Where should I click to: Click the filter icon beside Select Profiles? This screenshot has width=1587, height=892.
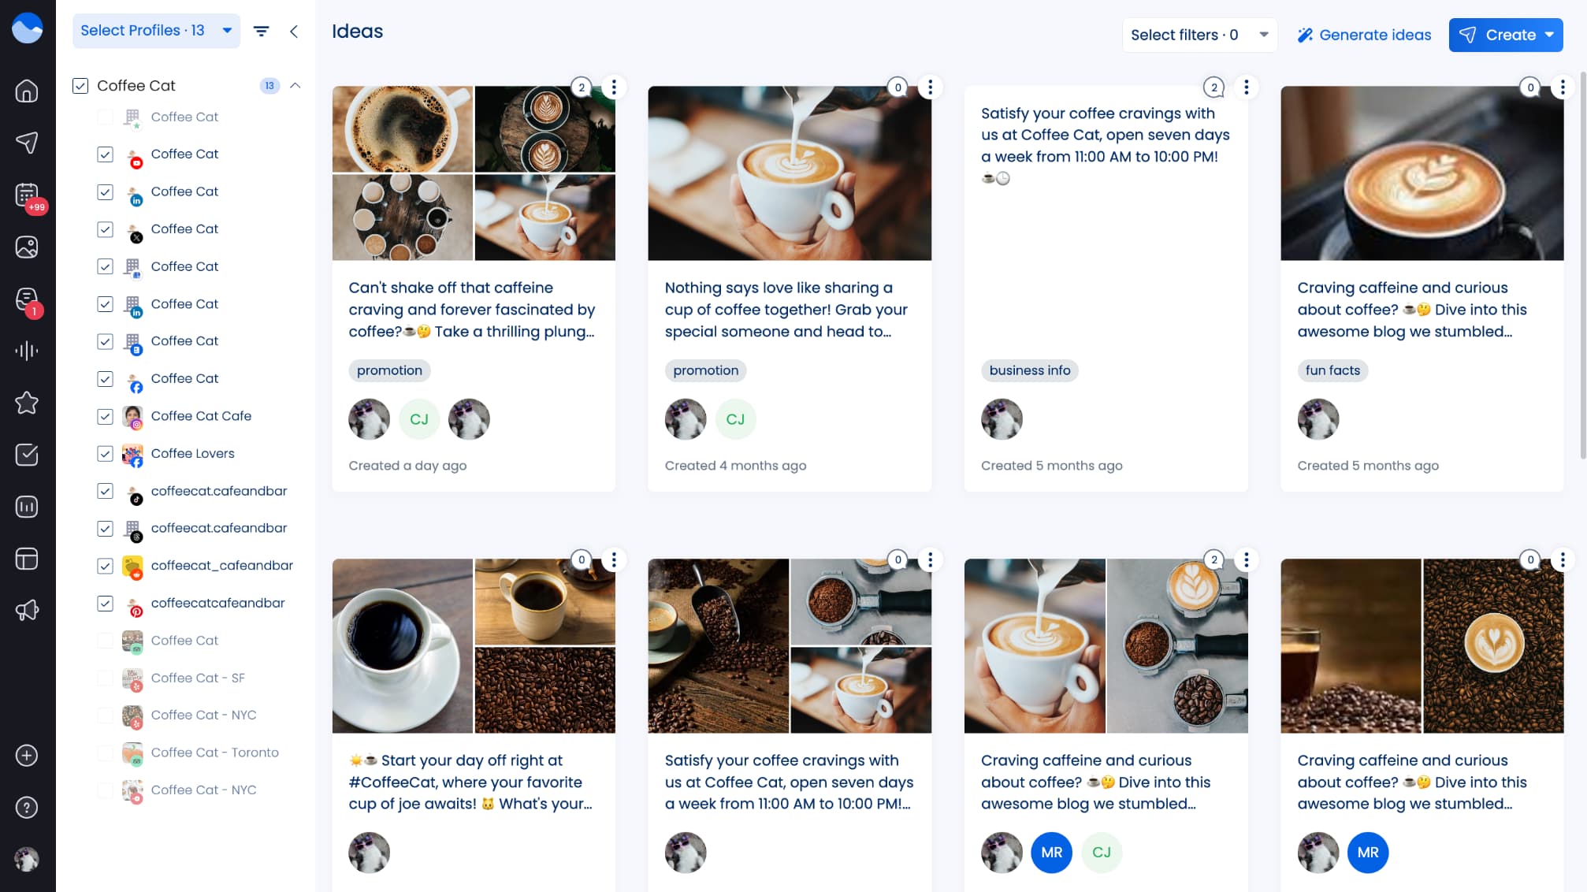(261, 32)
